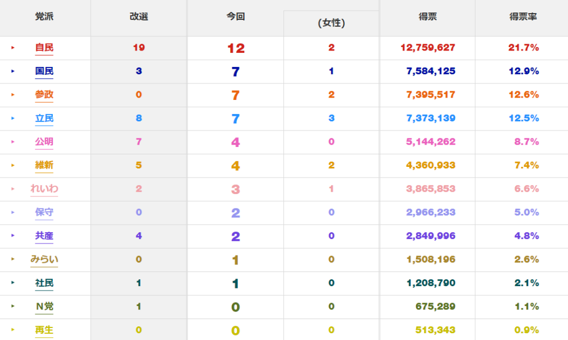Expand the れいわ row arrow
Viewport: 568px width, 340px height.
click(12, 188)
